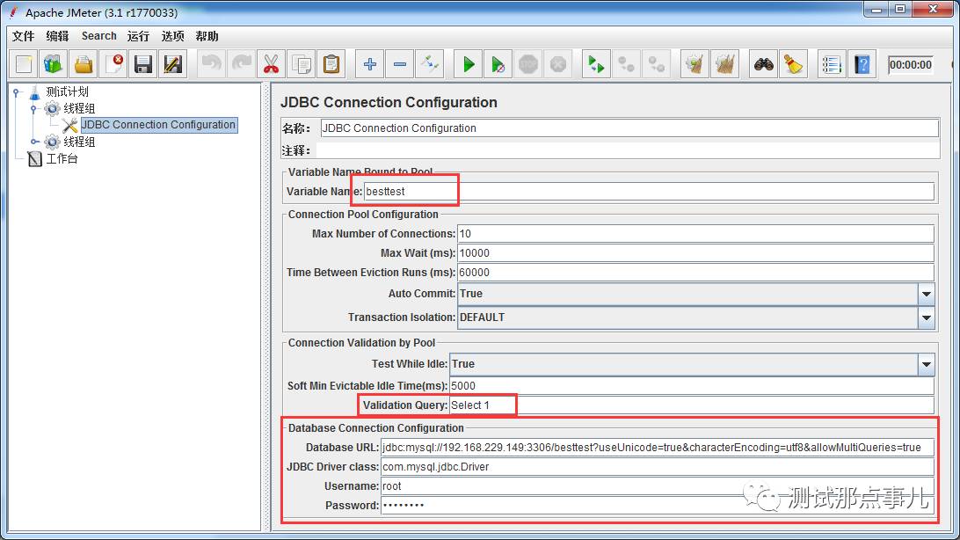This screenshot has width=960, height=540.
Task: Click the Open file folder icon
Action: tap(84, 64)
